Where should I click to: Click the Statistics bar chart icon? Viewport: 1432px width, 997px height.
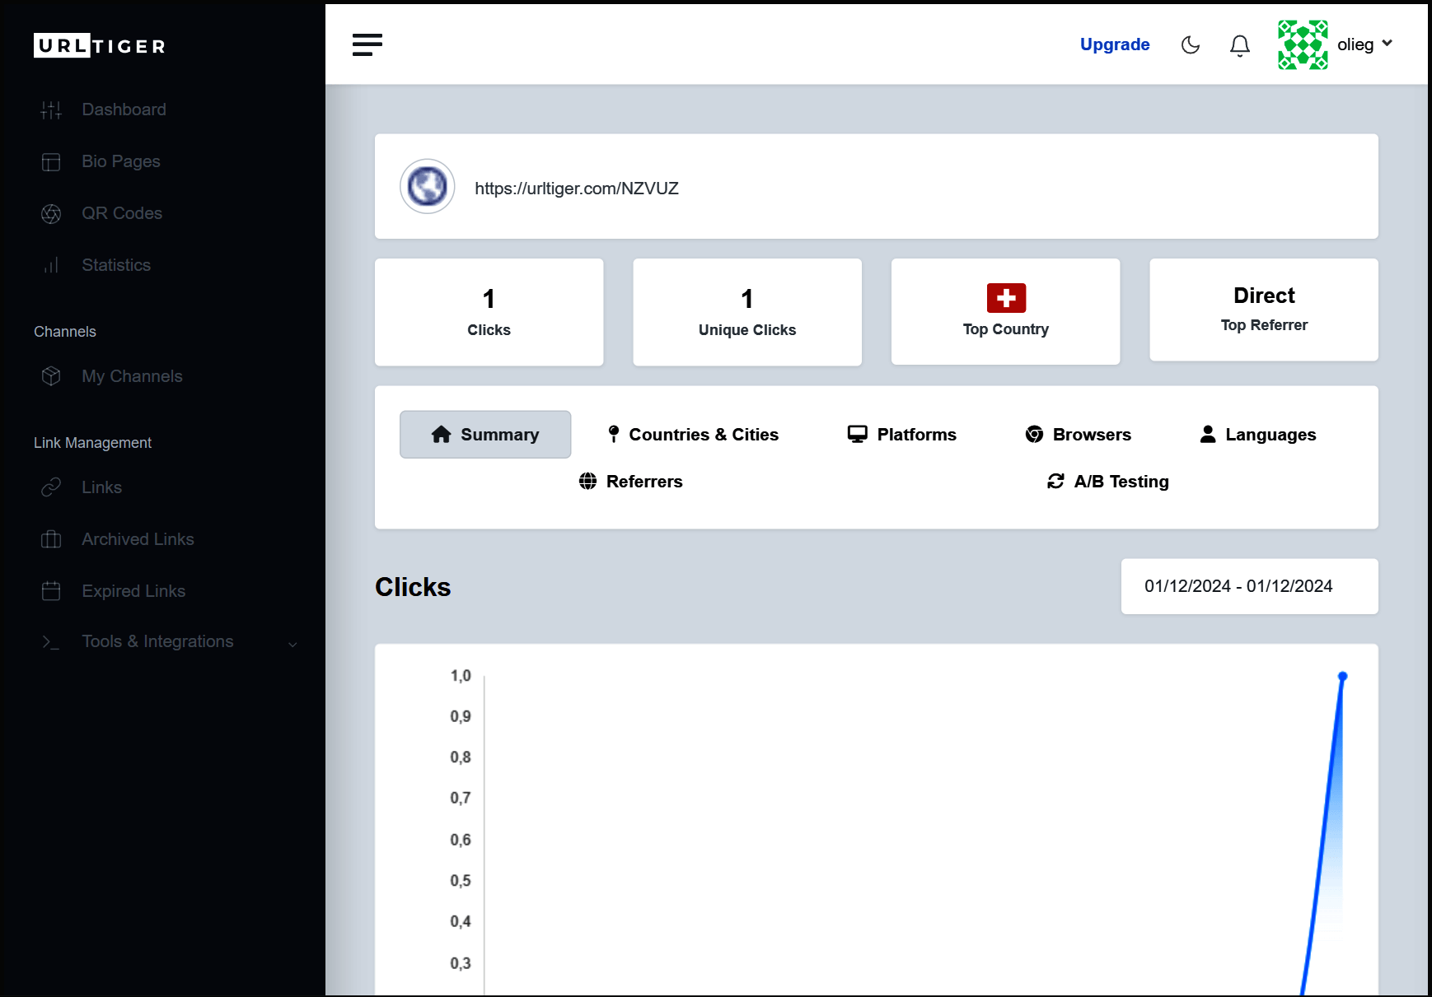51,266
